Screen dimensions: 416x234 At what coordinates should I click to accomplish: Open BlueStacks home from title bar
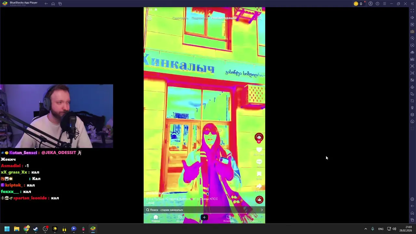click(x=53, y=4)
